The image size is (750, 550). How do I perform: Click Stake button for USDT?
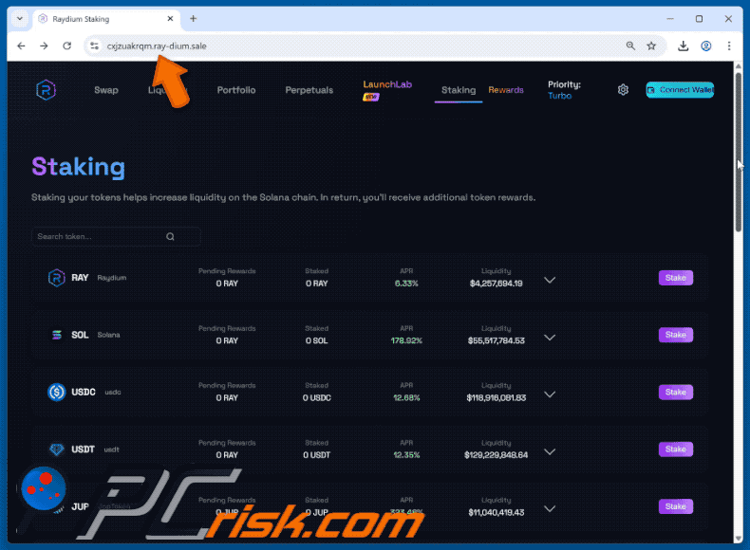point(675,449)
